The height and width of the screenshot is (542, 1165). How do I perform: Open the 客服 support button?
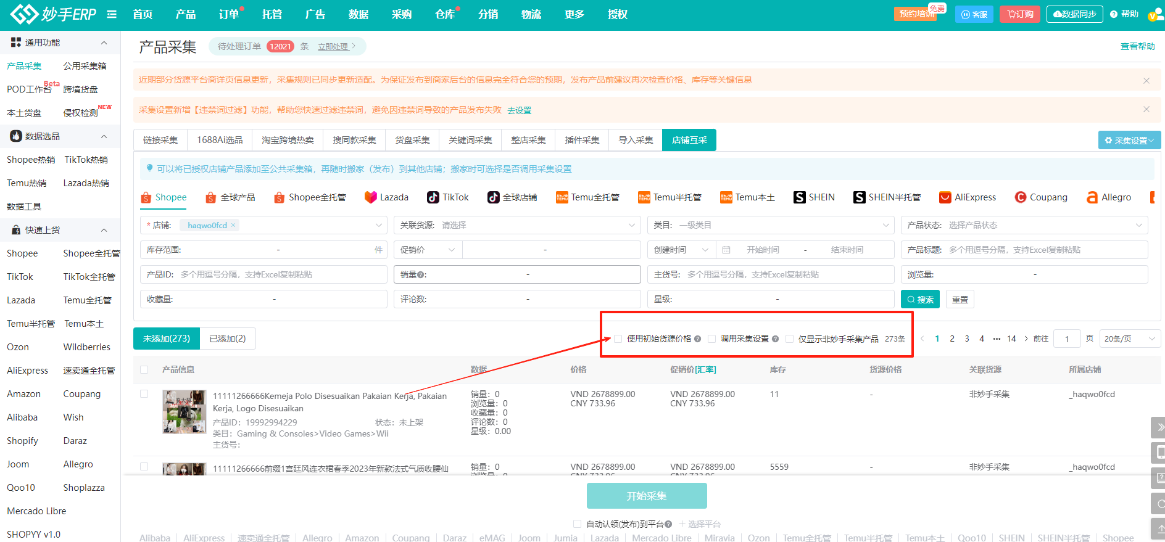974,14
